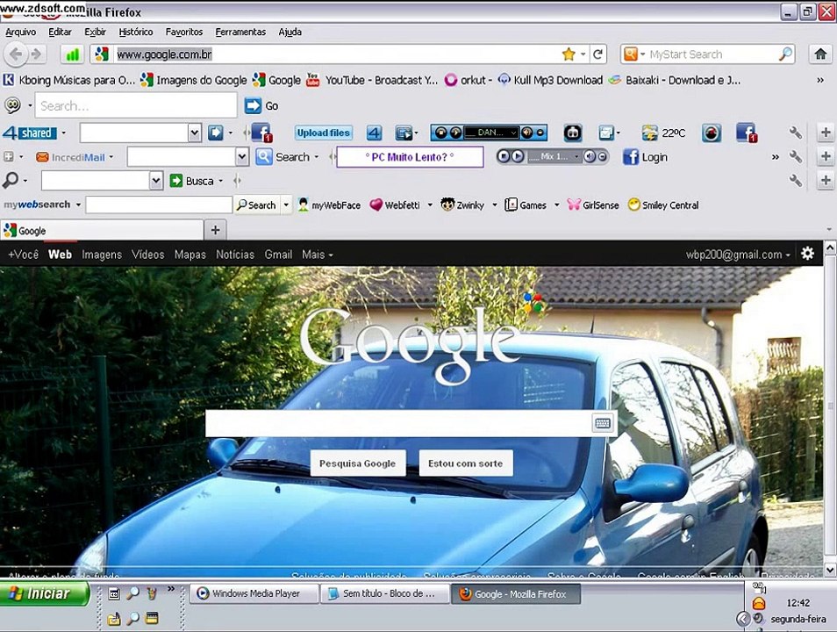Screen dimensions: 837x632
Task: Toggle the DAN radio player speaker button
Action: (x=526, y=133)
